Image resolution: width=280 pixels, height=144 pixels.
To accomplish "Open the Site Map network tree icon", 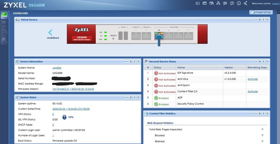I will 218,3.
